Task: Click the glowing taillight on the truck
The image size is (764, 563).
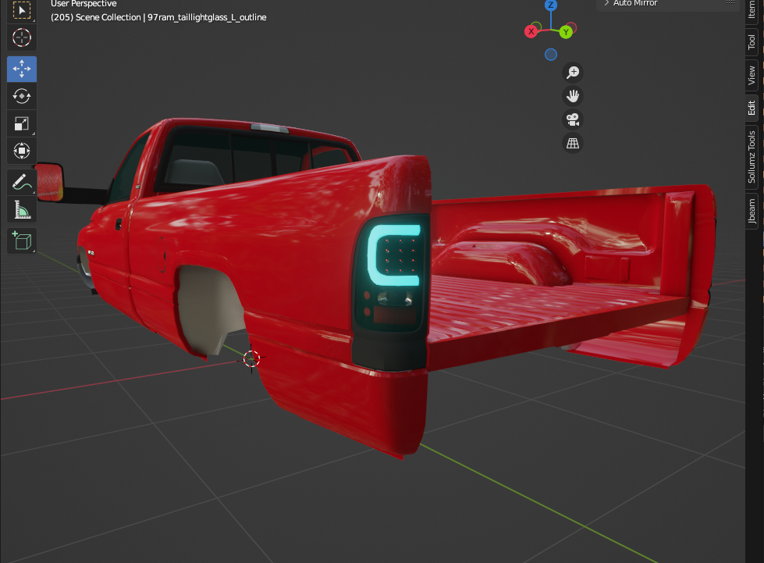Action: 393,255
